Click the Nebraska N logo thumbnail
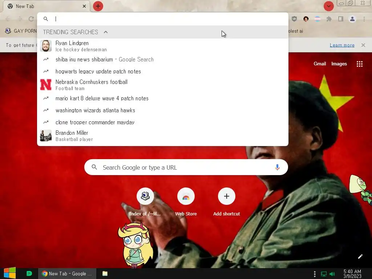372x279 pixels. pos(46,85)
